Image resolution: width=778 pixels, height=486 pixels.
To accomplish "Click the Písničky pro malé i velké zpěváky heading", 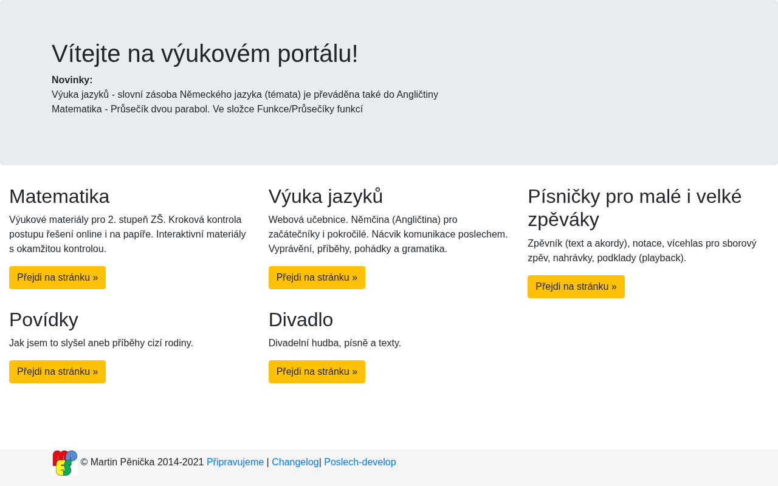I will coord(635,208).
